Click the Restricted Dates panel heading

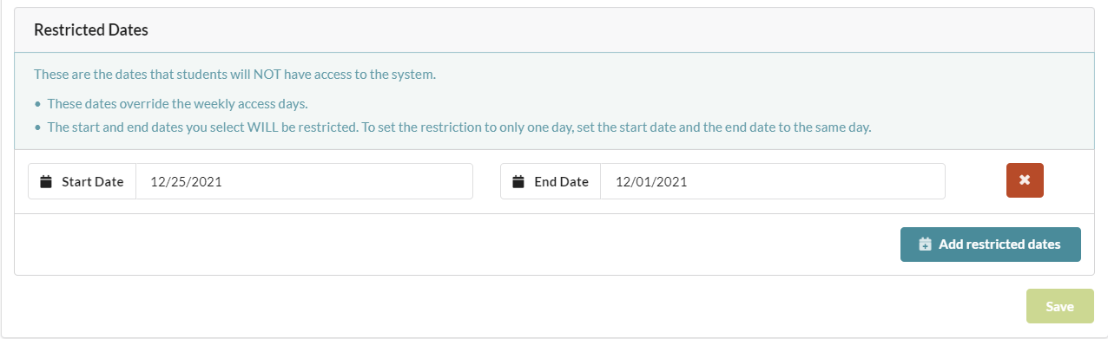click(x=91, y=29)
